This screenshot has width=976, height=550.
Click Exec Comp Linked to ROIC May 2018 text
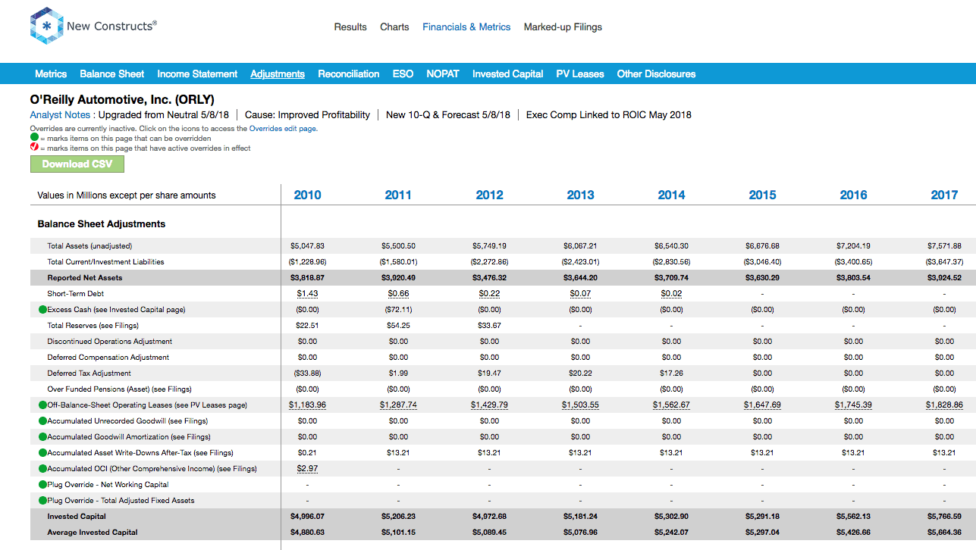608,115
